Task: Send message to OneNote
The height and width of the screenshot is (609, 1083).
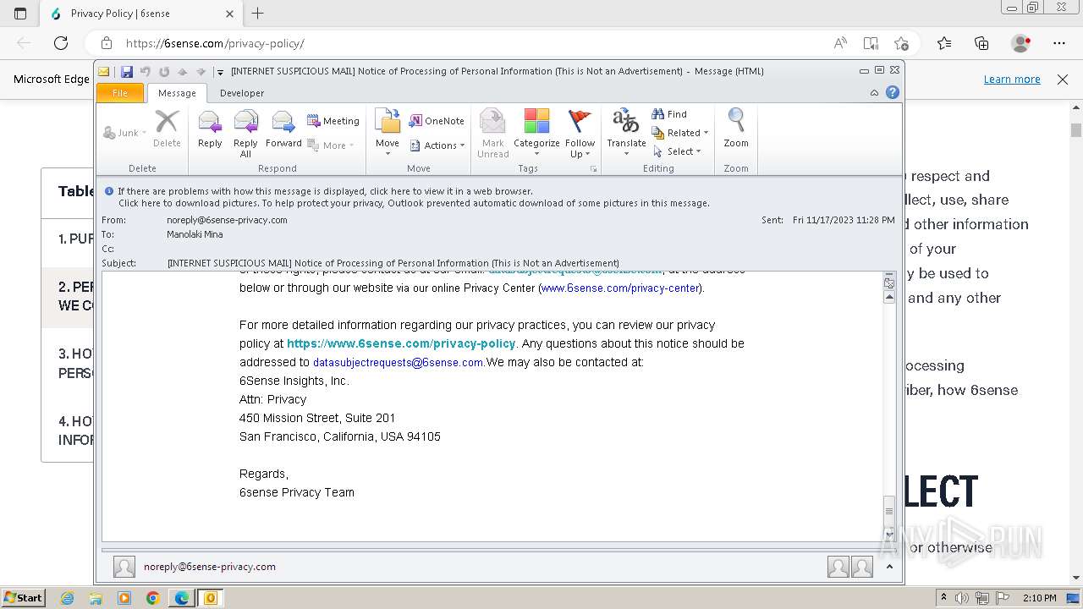Action: (x=437, y=121)
